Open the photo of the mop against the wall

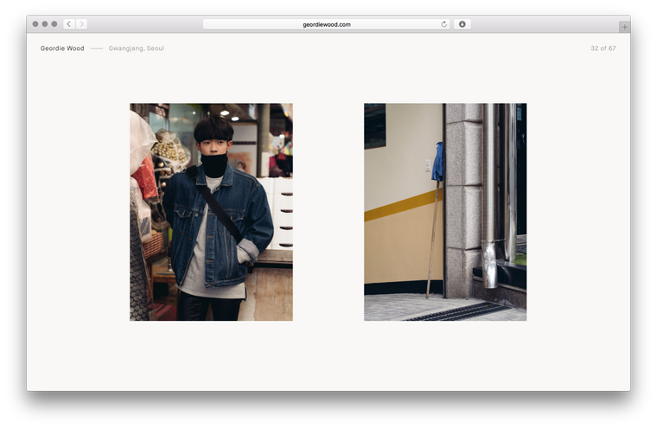pos(445,212)
